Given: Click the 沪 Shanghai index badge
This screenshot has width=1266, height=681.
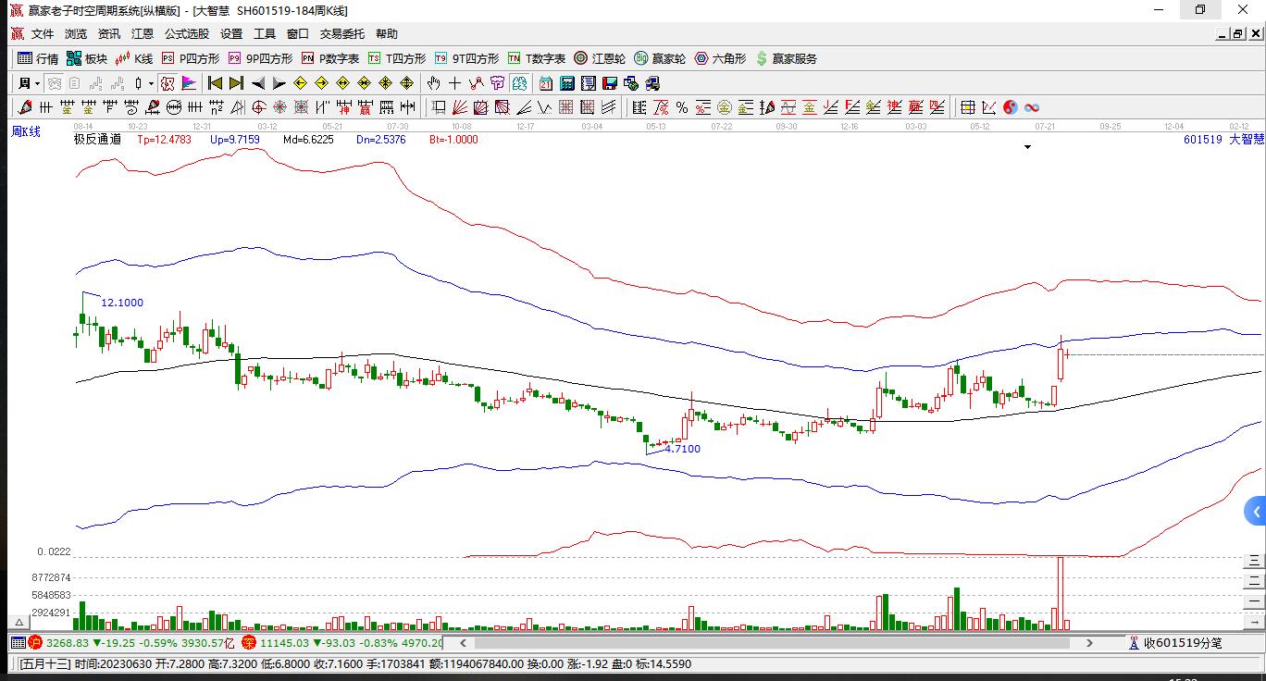Looking at the screenshot, I should click(35, 642).
